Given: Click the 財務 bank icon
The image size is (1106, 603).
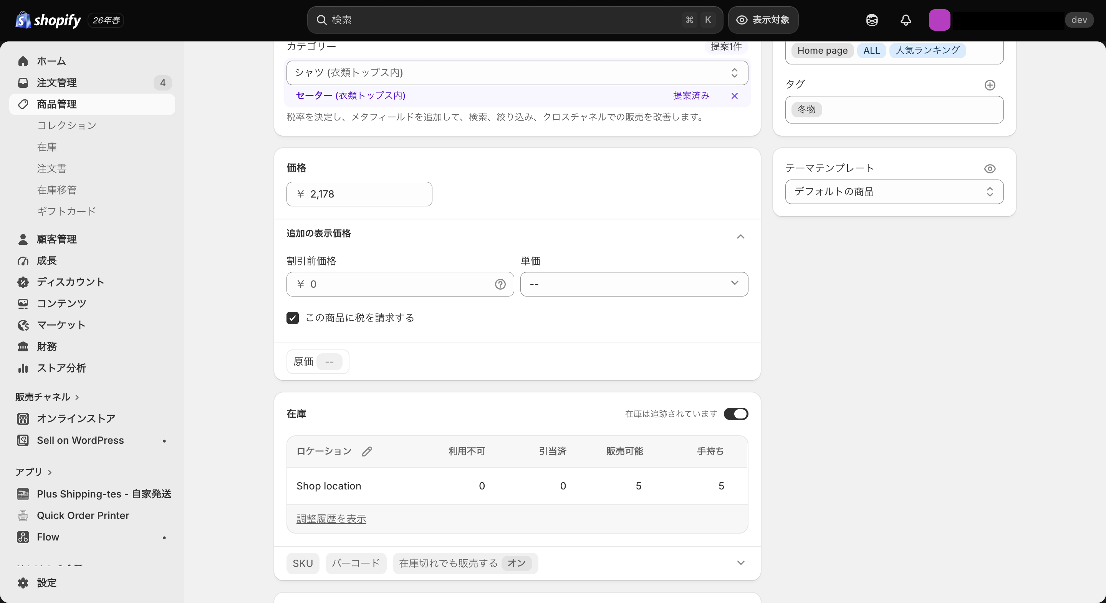Looking at the screenshot, I should pyautogui.click(x=23, y=346).
